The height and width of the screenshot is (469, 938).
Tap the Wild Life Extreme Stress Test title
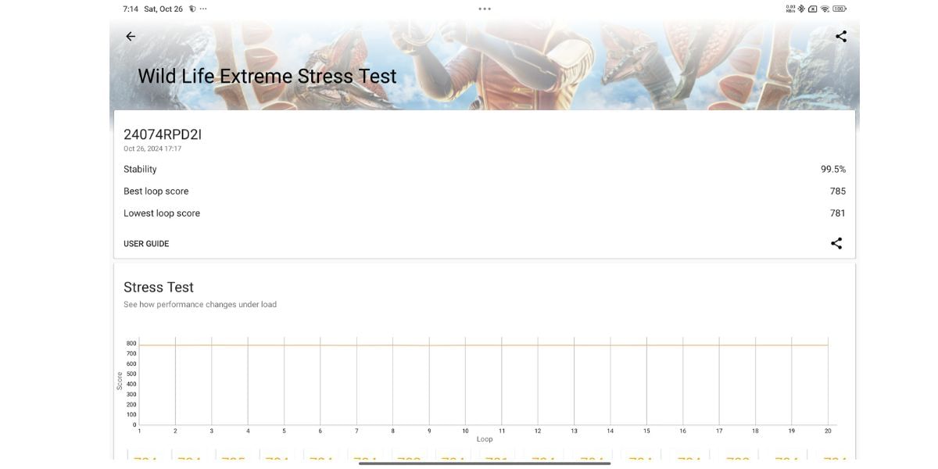point(267,77)
